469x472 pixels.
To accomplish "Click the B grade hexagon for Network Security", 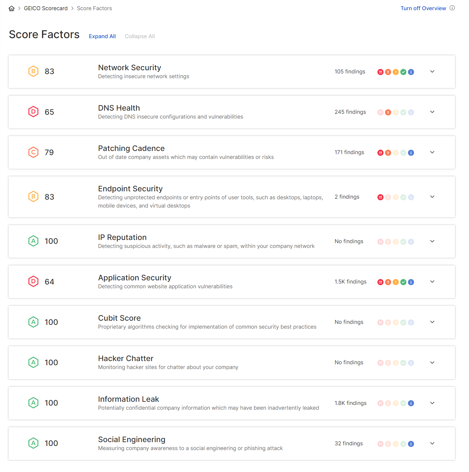I will [33, 71].
